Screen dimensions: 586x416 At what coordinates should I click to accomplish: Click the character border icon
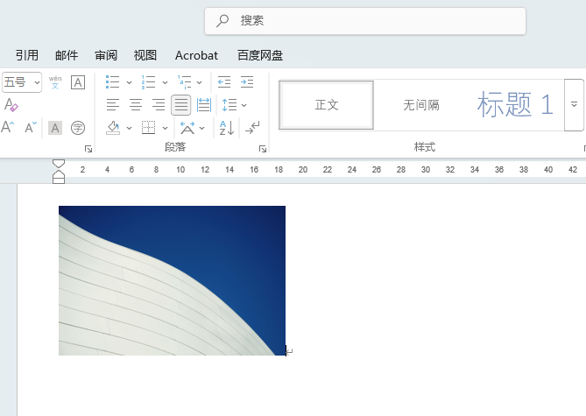(x=78, y=82)
